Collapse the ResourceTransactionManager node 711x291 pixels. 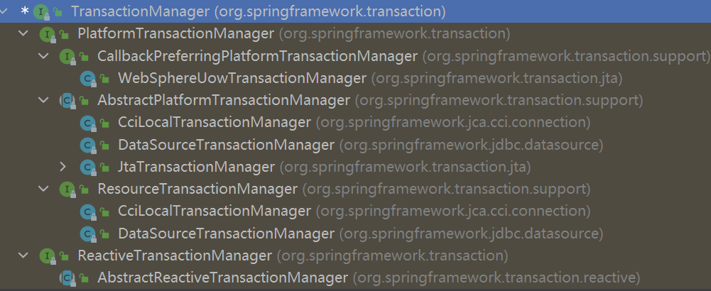43,189
